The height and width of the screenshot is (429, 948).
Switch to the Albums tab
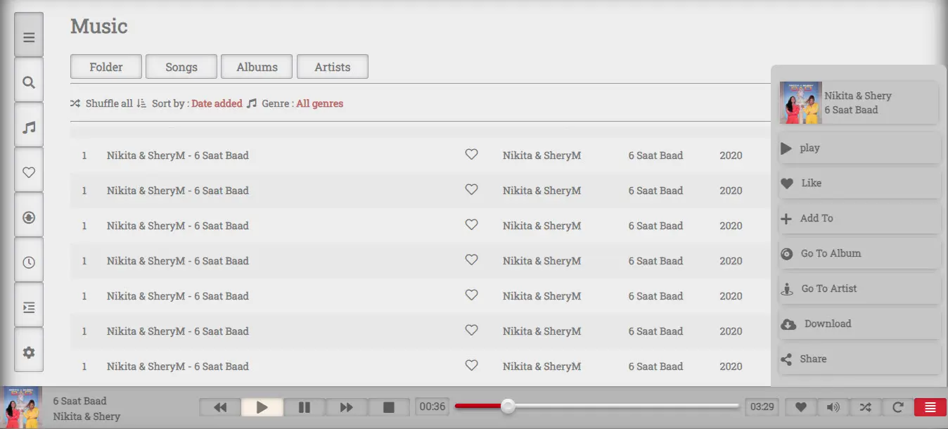tap(257, 67)
